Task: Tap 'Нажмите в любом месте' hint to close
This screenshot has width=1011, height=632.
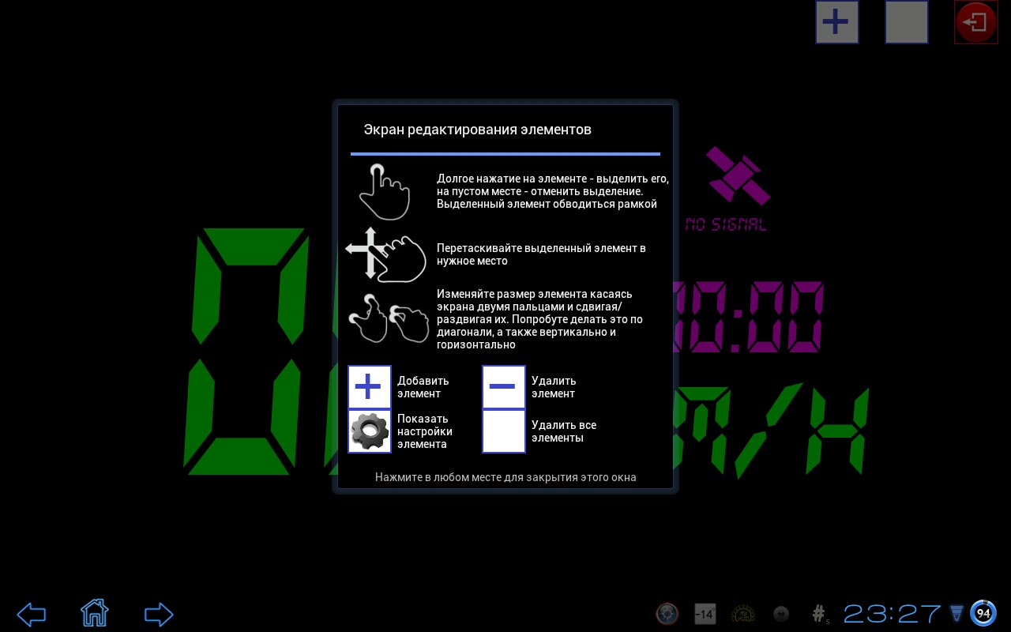Action: tap(505, 477)
